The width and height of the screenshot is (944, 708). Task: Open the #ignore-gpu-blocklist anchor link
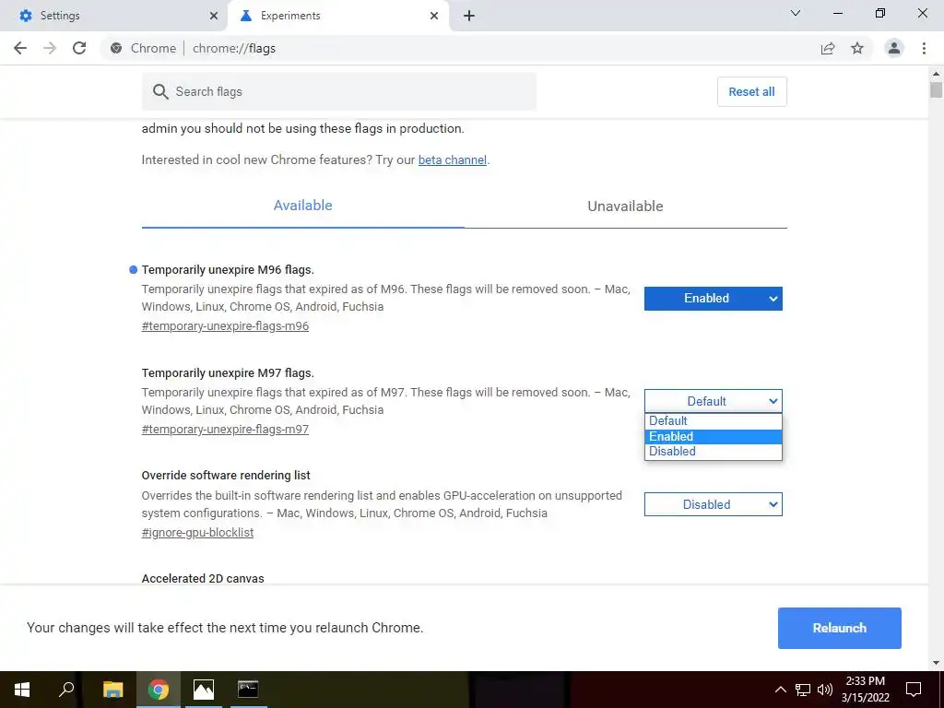pyautogui.click(x=197, y=533)
